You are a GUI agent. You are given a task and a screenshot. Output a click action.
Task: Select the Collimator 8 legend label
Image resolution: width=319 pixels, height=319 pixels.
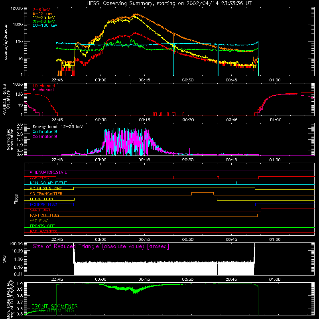[x=45, y=132]
